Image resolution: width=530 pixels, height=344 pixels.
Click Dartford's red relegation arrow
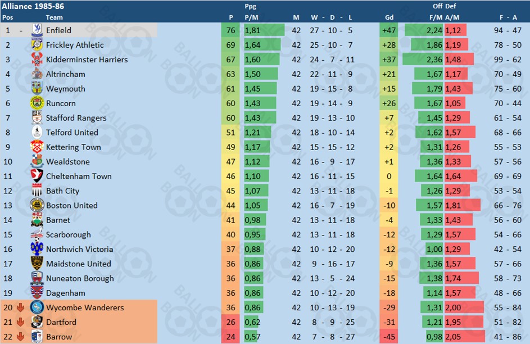(20, 322)
